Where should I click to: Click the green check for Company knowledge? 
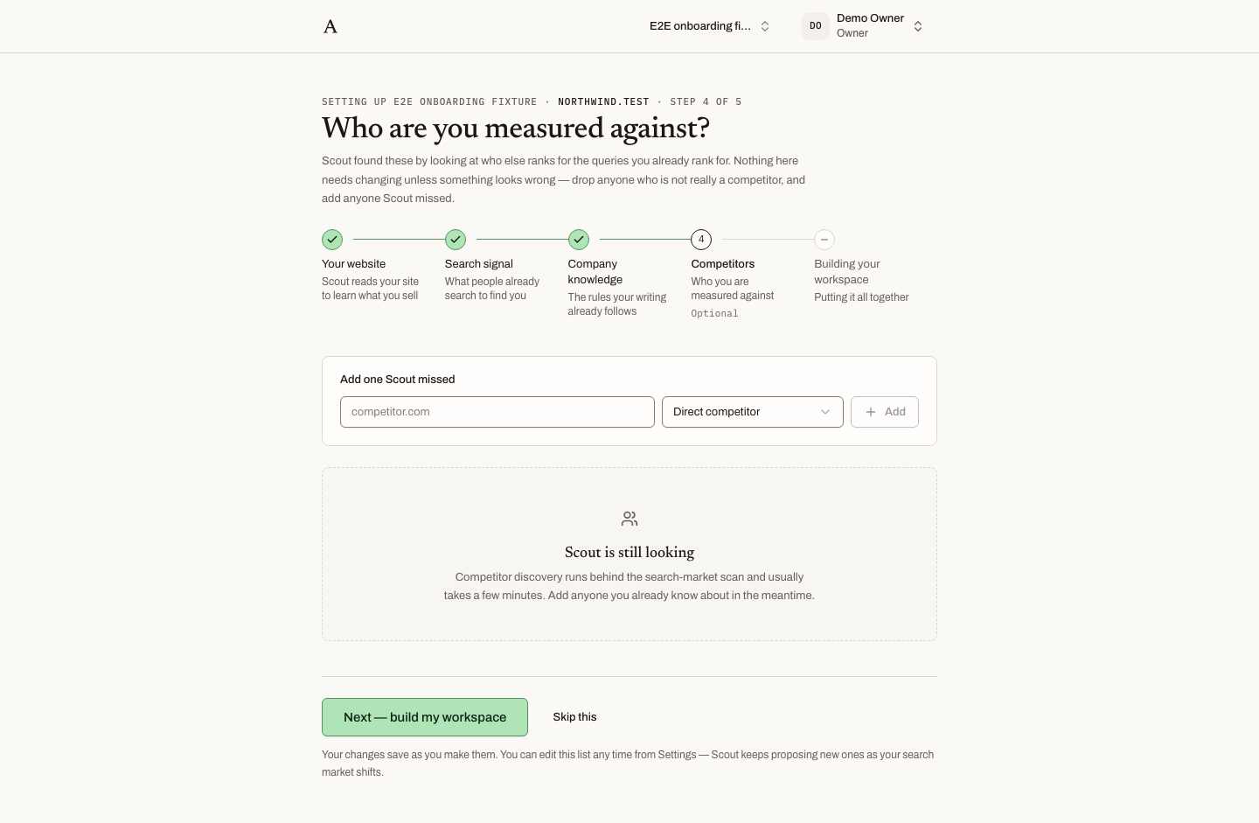click(x=579, y=240)
